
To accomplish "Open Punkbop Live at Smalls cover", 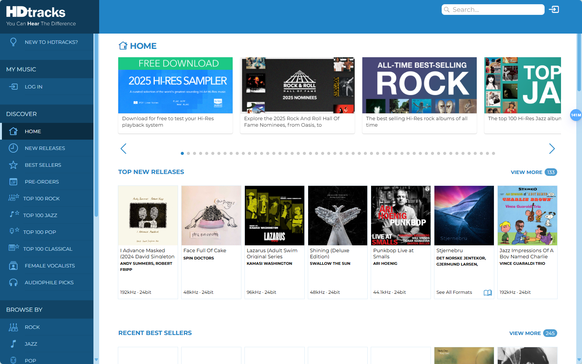I will click(x=401, y=216).
